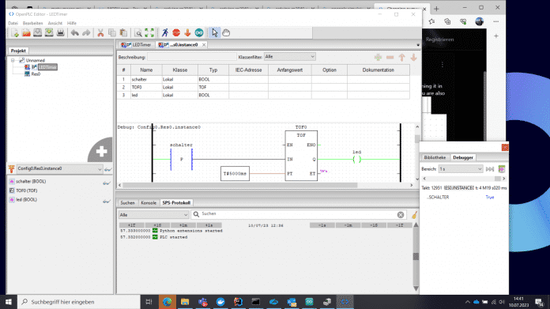Toggle debug glasses beside Config0.Res0.instance0 dropdown
This screenshot has width=550, height=309.
tap(108, 169)
